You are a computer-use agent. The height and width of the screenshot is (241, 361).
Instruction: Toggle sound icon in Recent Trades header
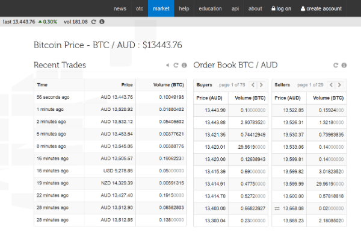point(167,65)
